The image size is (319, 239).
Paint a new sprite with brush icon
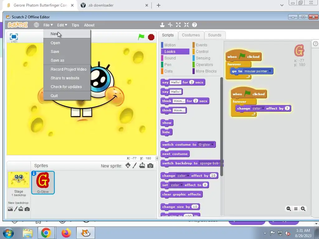(x=135, y=166)
